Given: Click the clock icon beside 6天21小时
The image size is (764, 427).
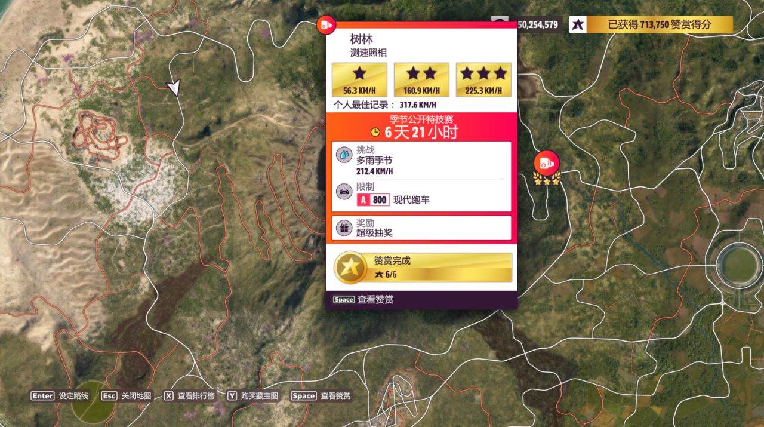Looking at the screenshot, I should point(375,132).
